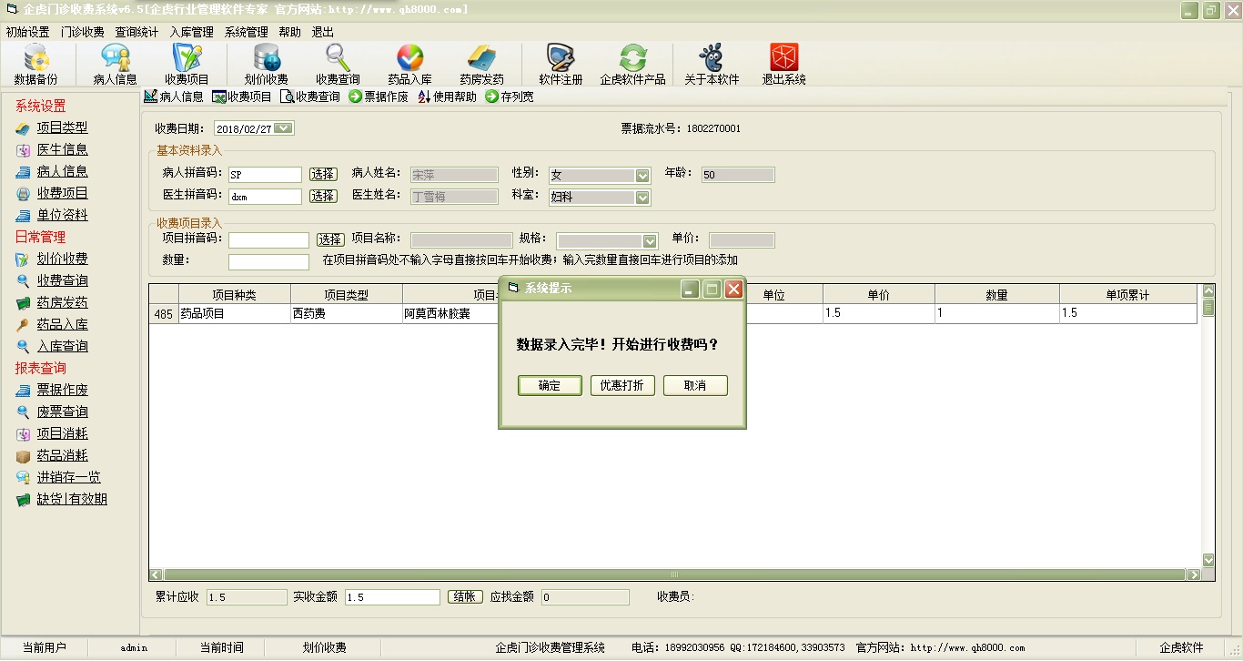Select 废票查询 in the sidebar
Screen dimensions: 1243x661
[62, 412]
